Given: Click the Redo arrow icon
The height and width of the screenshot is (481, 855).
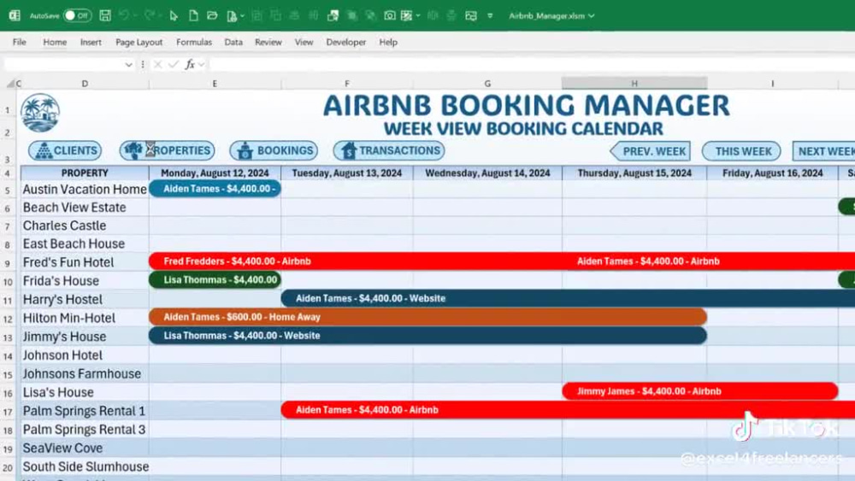Looking at the screenshot, I should (149, 15).
